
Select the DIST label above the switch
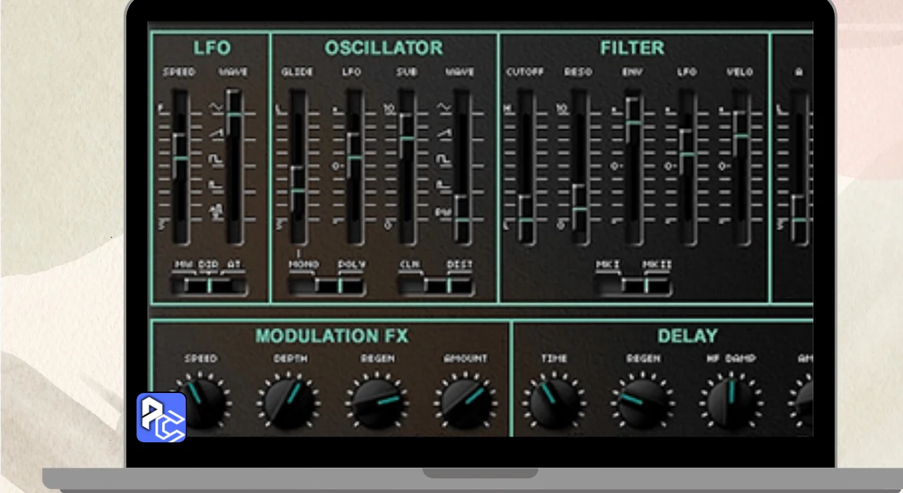[x=460, y=265]
